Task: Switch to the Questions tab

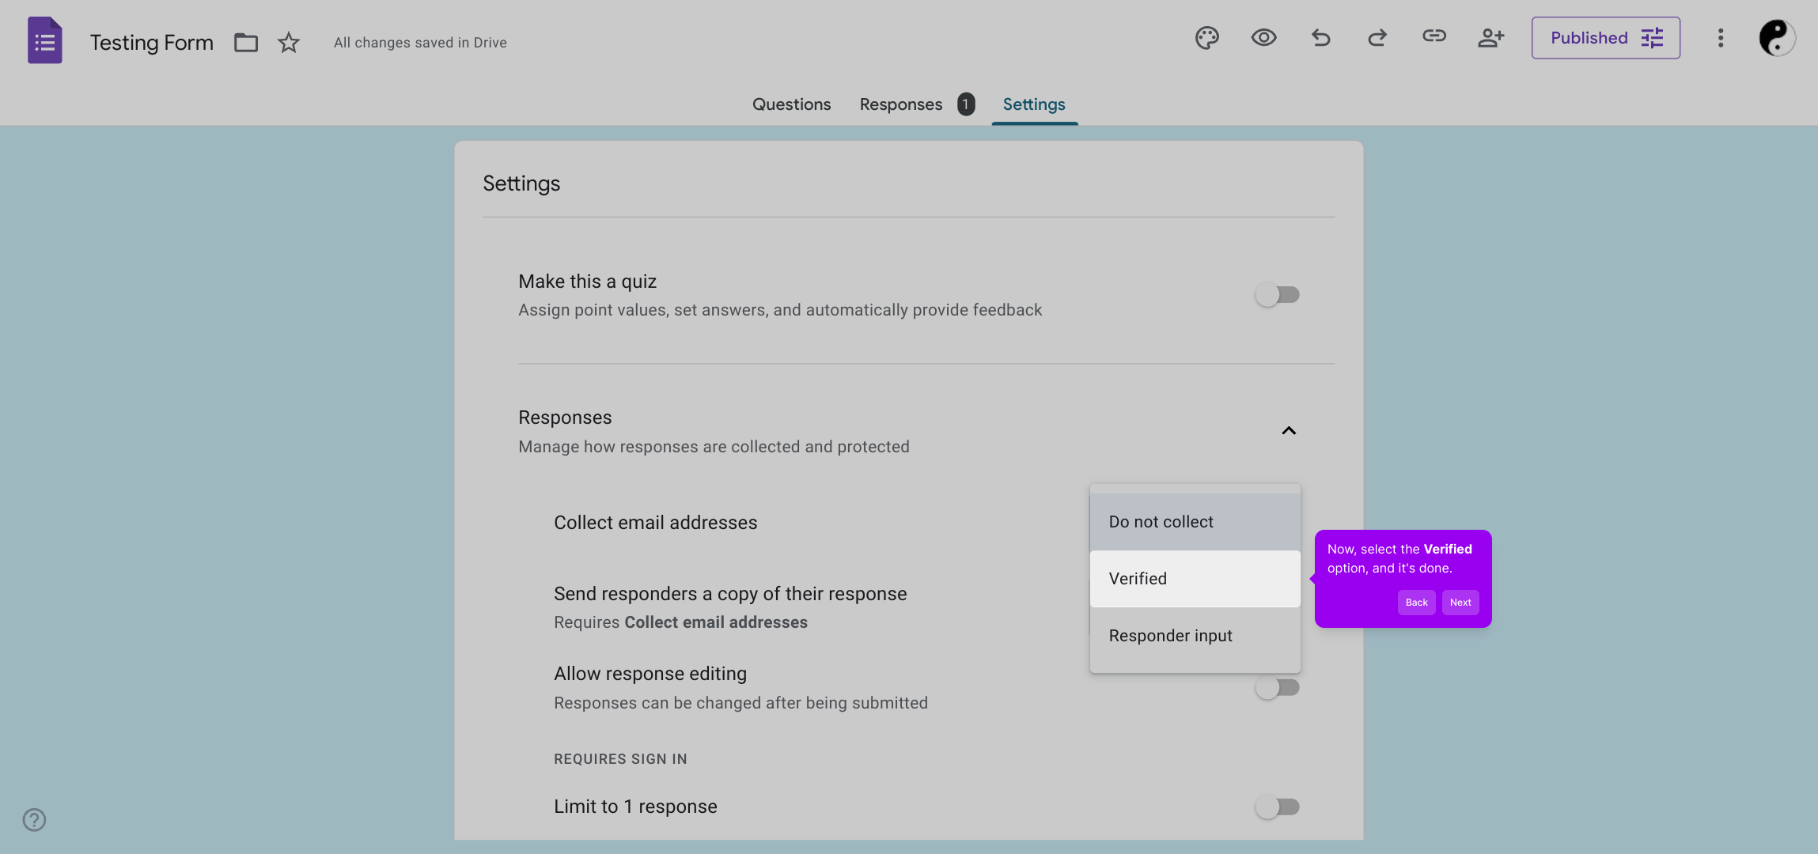Action: click(x=791, y=104)
